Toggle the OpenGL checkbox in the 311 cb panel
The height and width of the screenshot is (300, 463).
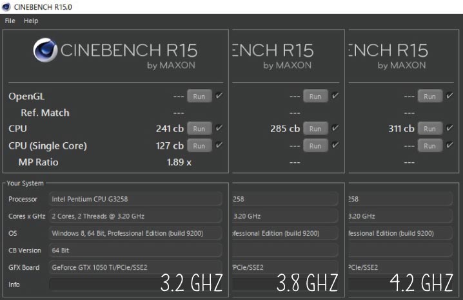449,95
